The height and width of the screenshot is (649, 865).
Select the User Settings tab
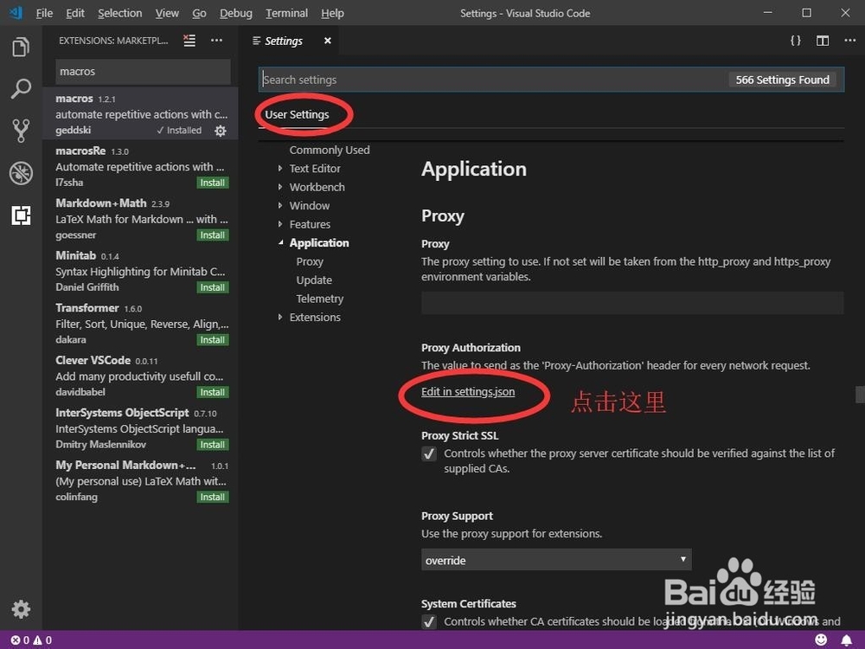click(297, 115)
